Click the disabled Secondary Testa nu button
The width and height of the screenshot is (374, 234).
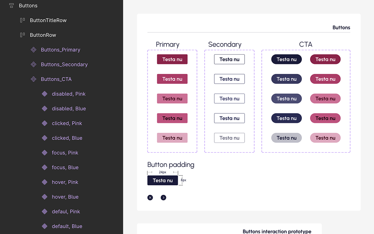coord(229,138)
